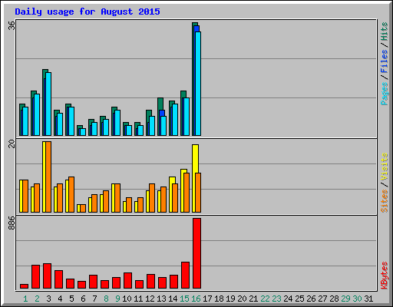This screenshot has width=393, height=307.
Task: Click the day 24 axis label
Action: click(x=288, y=299)
